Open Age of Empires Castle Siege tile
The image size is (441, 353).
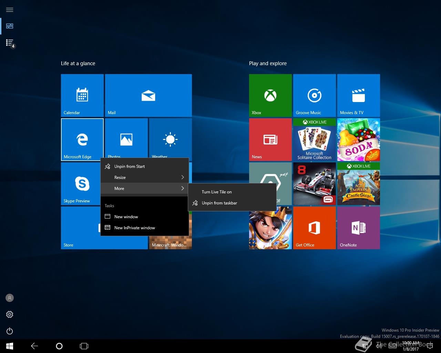click(359, 184)
